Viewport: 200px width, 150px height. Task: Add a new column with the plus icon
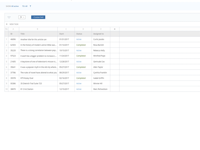pyautogui.click(x=115, y=29)
